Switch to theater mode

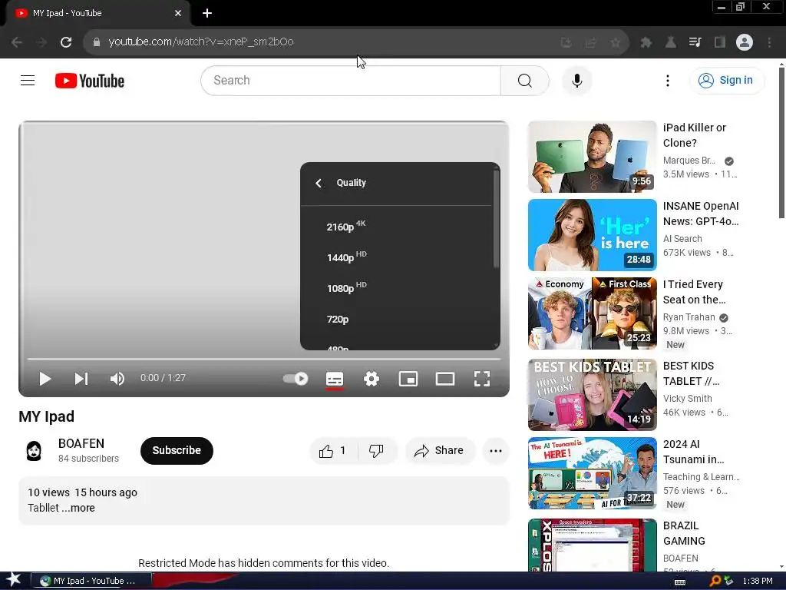[444, 378]
